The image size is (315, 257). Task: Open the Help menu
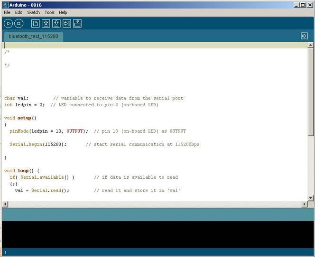(63, 12)
